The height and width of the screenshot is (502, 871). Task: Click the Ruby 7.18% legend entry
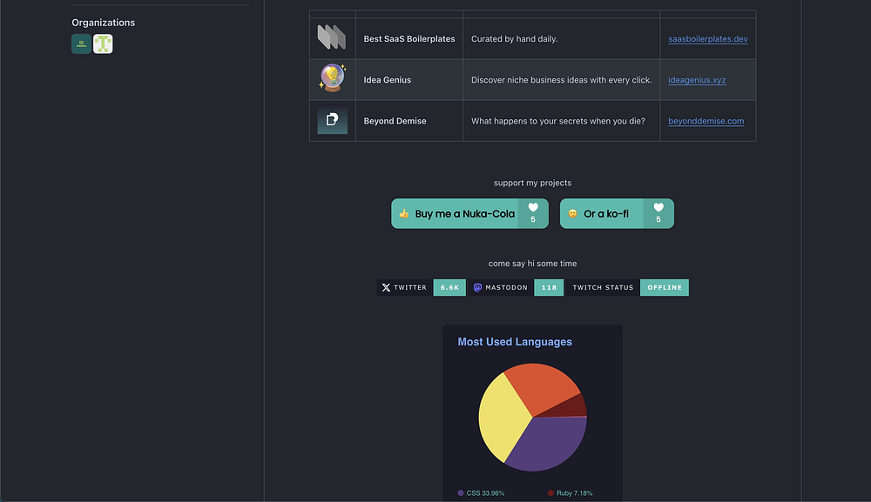coord(570,493)
